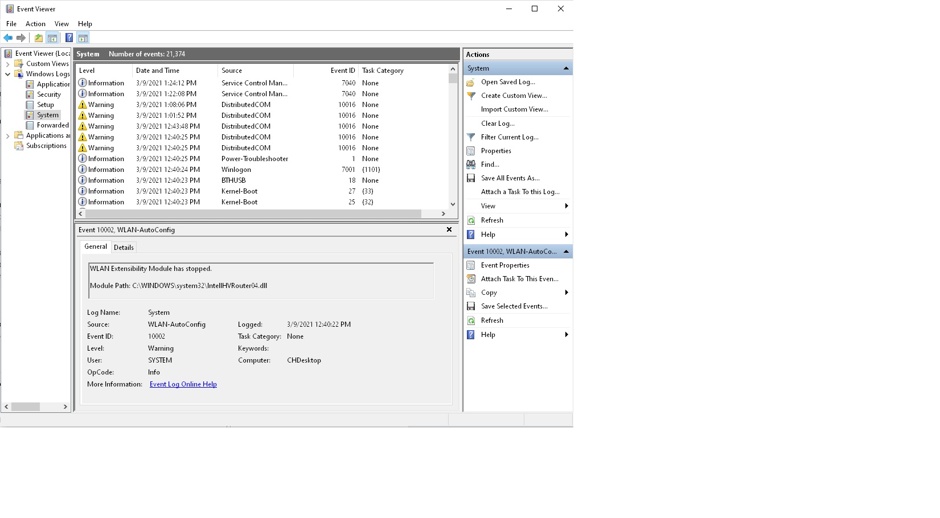Click the Event Properties icon

[471, 265]
